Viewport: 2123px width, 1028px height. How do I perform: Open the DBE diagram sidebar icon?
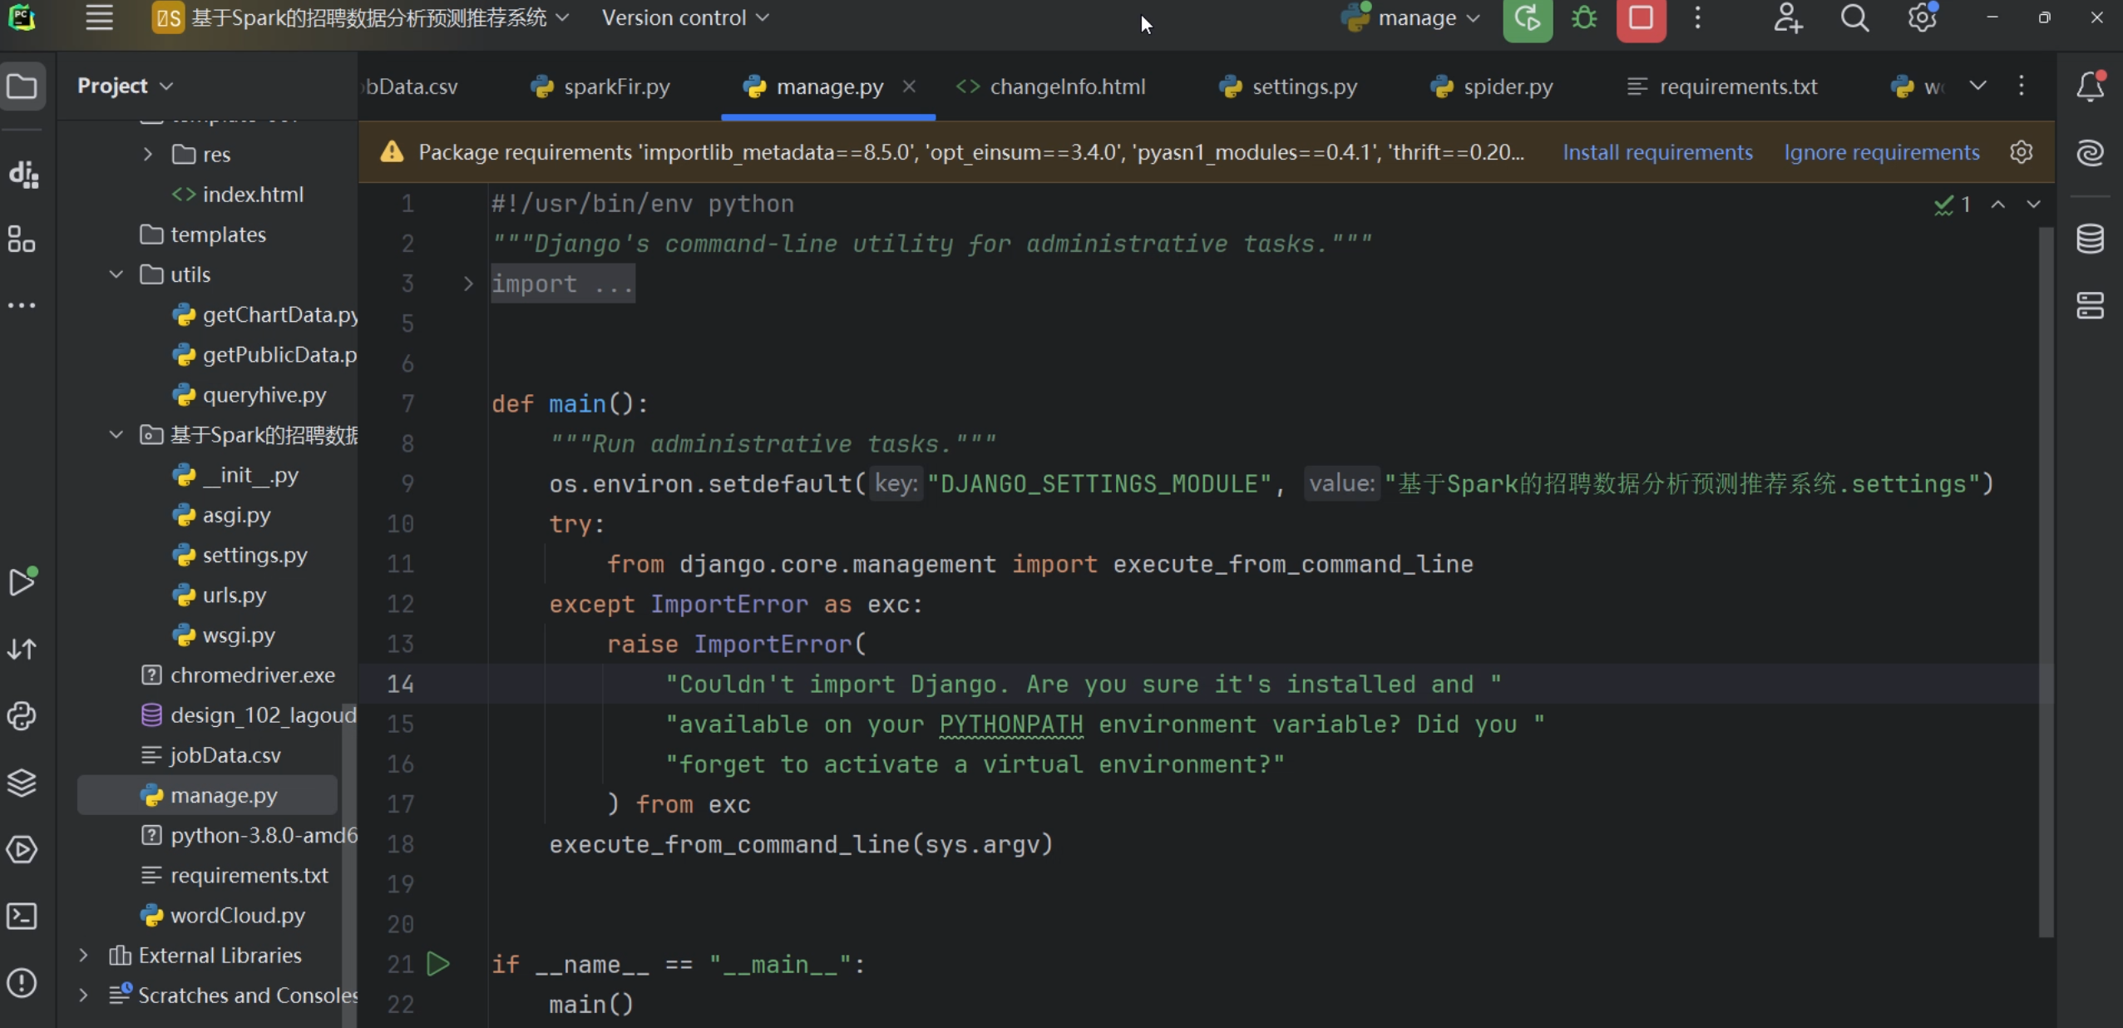[x=22, y=173]
